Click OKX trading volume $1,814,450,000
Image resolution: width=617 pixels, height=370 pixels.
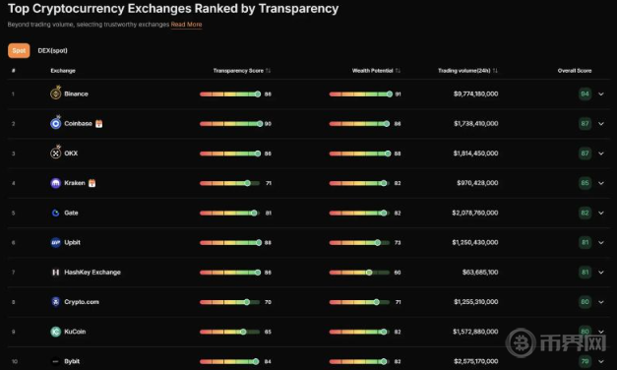coord(475,154)
